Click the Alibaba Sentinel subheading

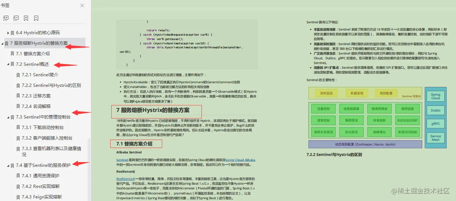click(129, 152)
